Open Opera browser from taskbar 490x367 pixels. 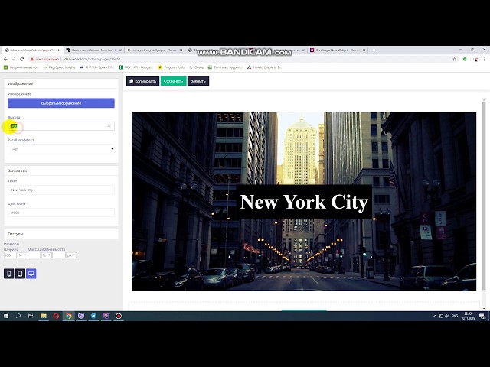tap(56, 316)
